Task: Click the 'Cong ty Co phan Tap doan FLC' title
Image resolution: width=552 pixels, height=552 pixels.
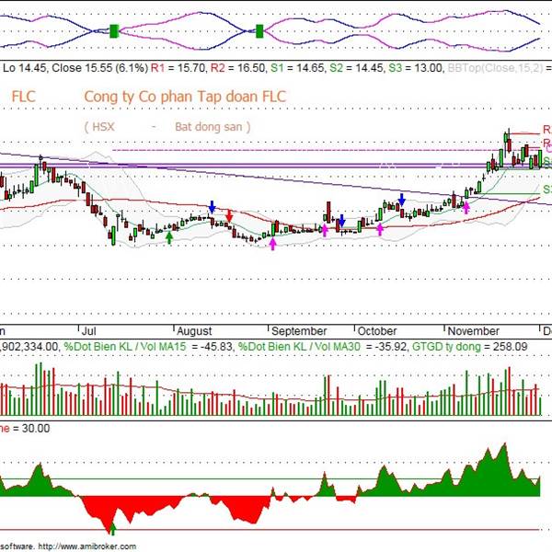Action: point(185,97)
